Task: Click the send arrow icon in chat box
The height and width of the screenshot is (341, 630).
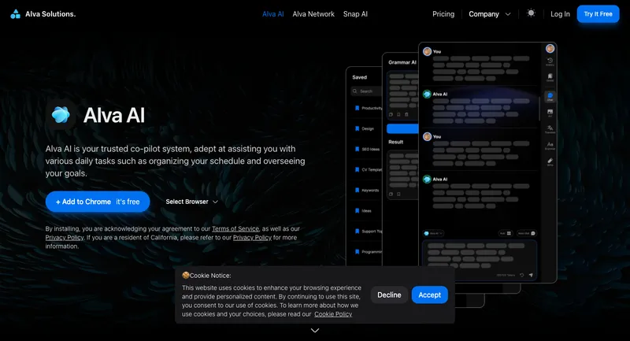Action: coord(531,275)
